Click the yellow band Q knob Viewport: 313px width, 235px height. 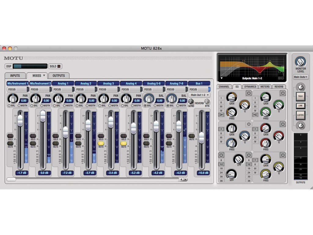279,167
